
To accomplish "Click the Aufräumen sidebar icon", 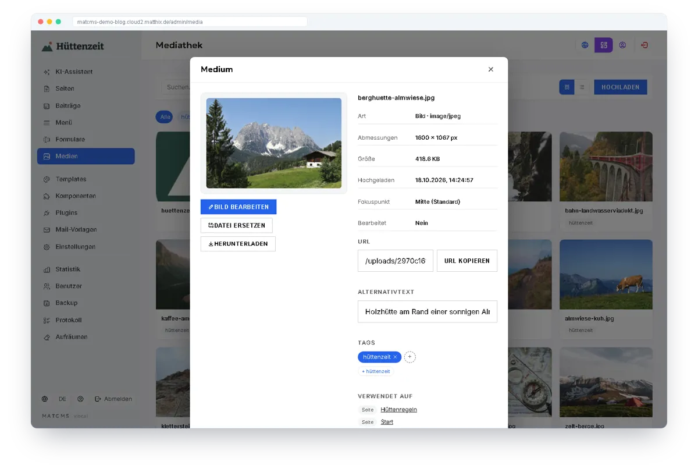I will [47, 337].
